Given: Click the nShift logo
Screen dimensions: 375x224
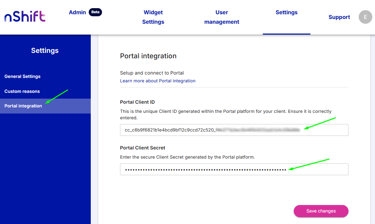Looking at the screenshot, I should click(24, 17).
